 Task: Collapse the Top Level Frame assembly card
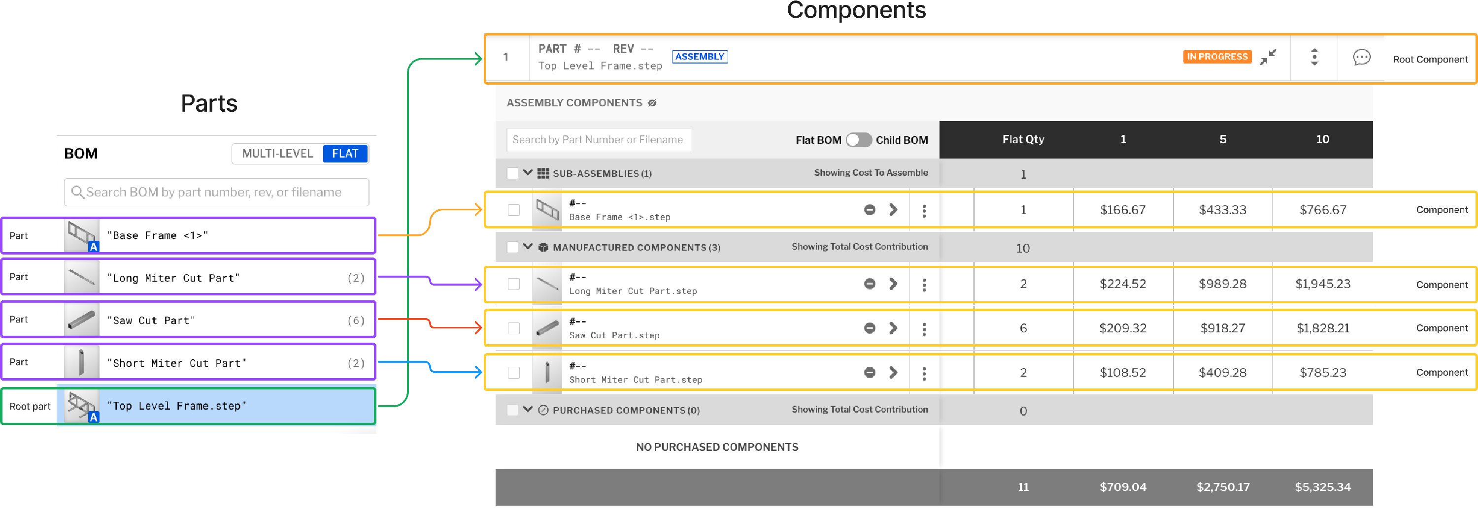[x=1270, y=56]
